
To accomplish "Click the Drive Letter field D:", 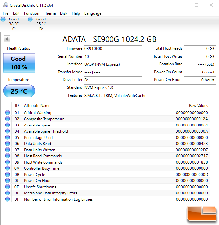I will pos(112,80).
